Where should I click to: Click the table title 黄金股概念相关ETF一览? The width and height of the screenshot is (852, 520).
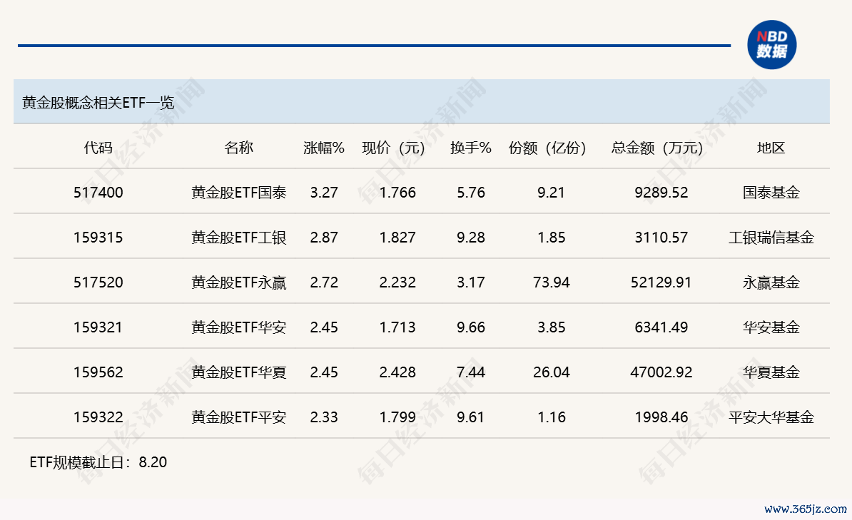coord(98,103)
